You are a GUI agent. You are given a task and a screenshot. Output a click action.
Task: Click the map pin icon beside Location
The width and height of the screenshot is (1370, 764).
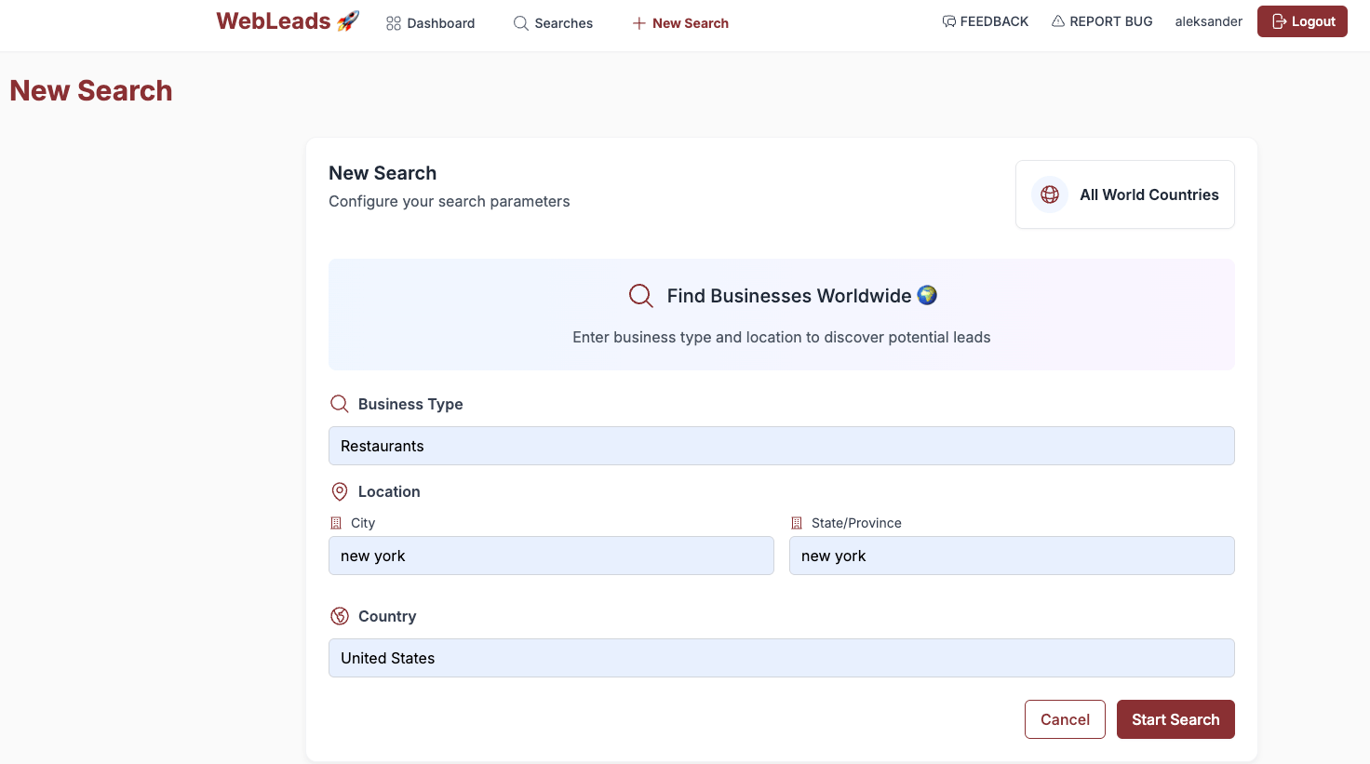[340, 491]
